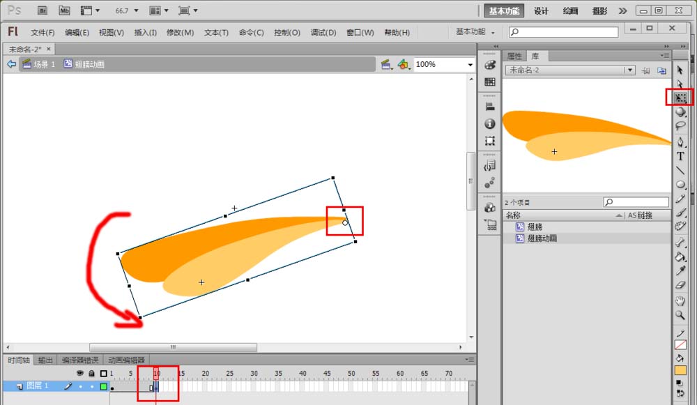Open the stage zoom 100% dropdown

(x=470, y=65)
